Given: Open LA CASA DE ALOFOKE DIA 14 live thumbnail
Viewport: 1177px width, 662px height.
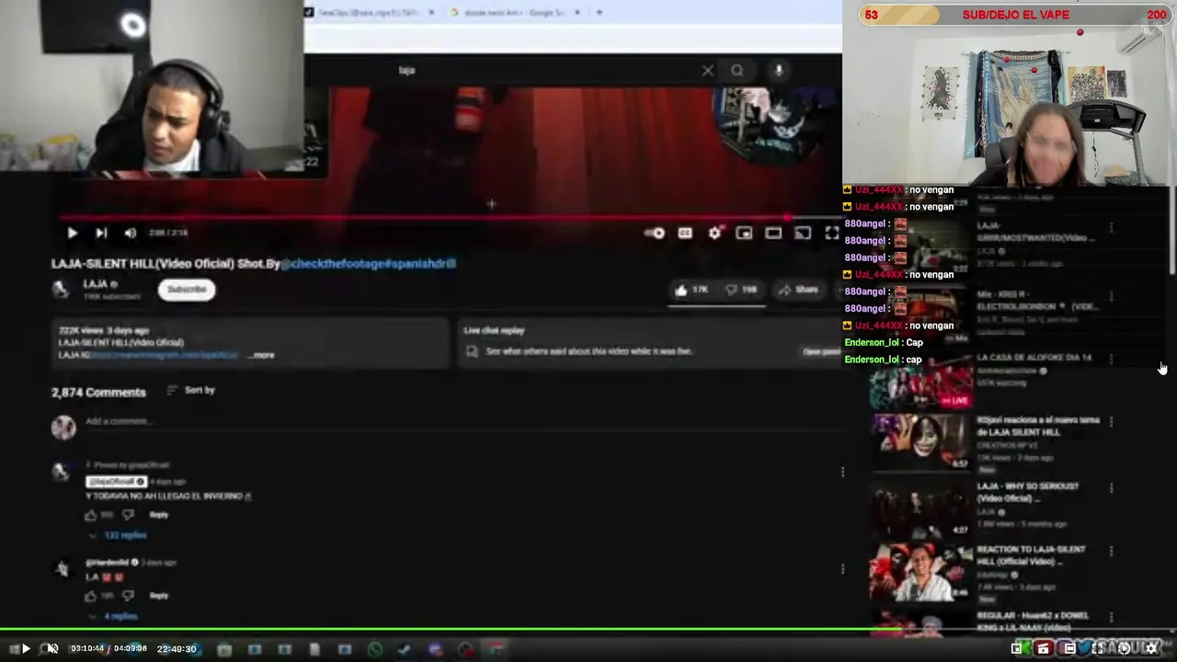Looking at the screenshot, I should coord(921,381).
